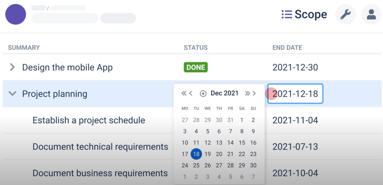Jump to next year in calendar

pyautogui.click(x=247, y=93)
